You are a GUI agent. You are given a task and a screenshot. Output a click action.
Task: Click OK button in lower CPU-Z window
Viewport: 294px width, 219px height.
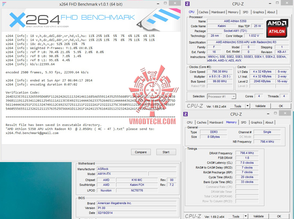tap(279, 216)
